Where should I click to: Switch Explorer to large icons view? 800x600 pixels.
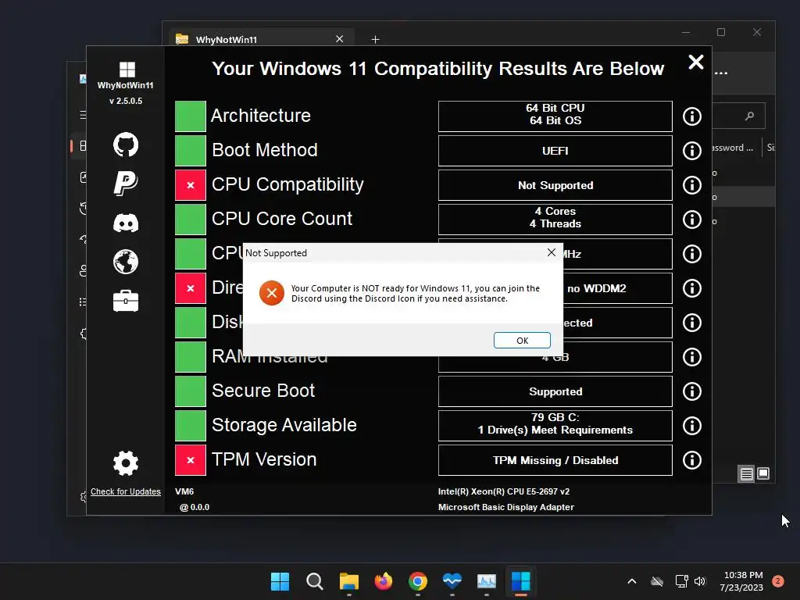pyautogui.click(x=763, y=473)
